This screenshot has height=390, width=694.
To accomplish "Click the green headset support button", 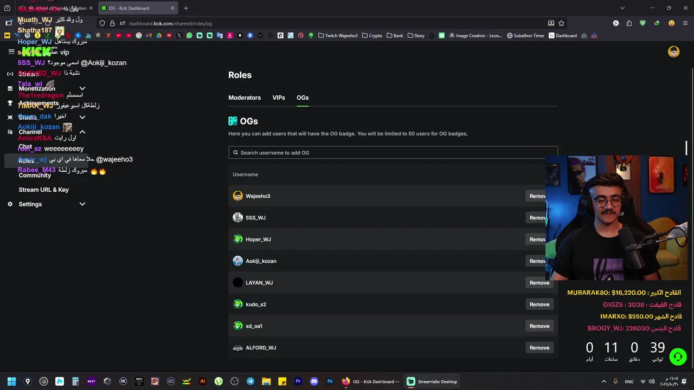I will (678, 356).
